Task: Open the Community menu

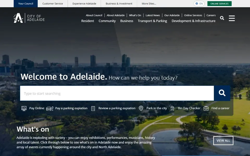Action: (x=107, y=21)
